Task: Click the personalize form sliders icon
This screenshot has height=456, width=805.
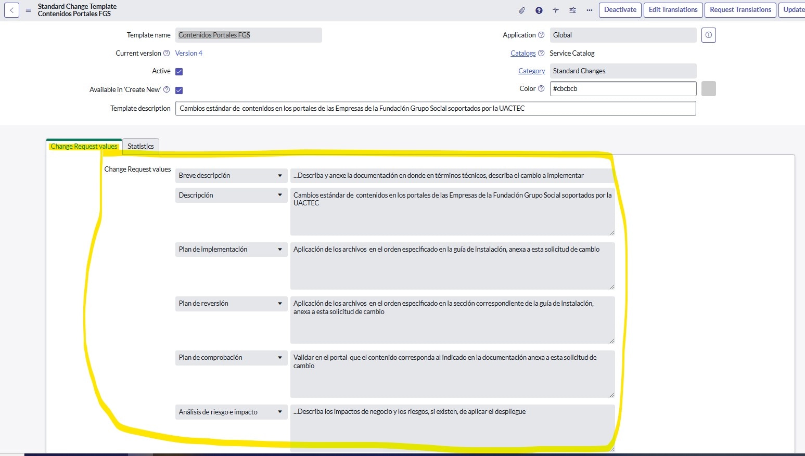Action: [572, 10]
